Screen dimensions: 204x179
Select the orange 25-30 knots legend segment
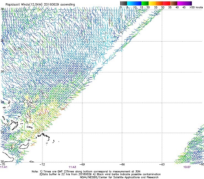pyautogui.click(x=159, y=3)
